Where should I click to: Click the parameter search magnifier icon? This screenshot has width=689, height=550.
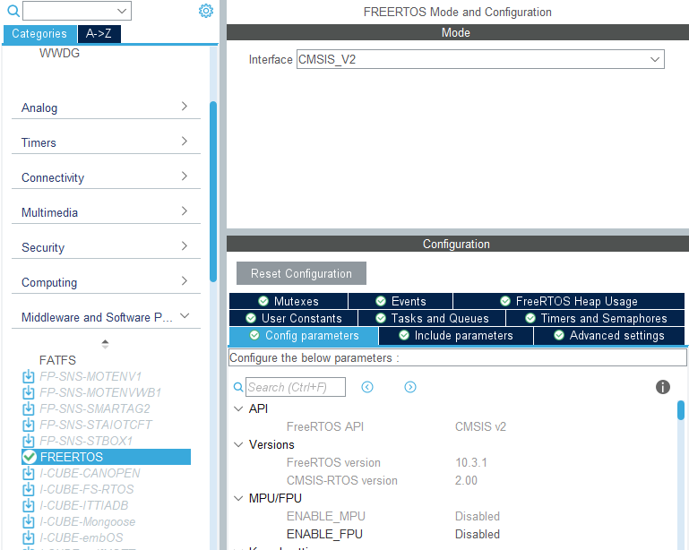(238, 387)
